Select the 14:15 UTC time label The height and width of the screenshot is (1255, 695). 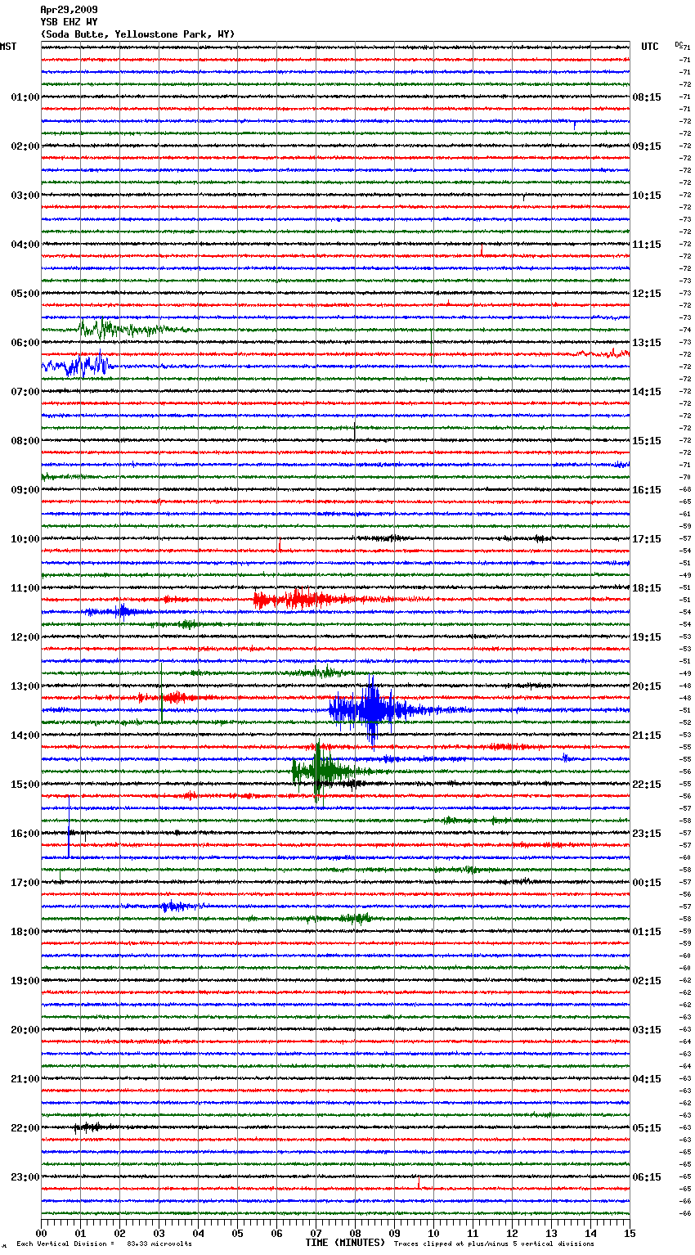[x=647, y=392]
